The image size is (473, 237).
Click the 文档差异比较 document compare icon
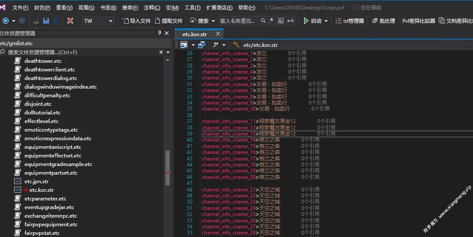[442, 21]
